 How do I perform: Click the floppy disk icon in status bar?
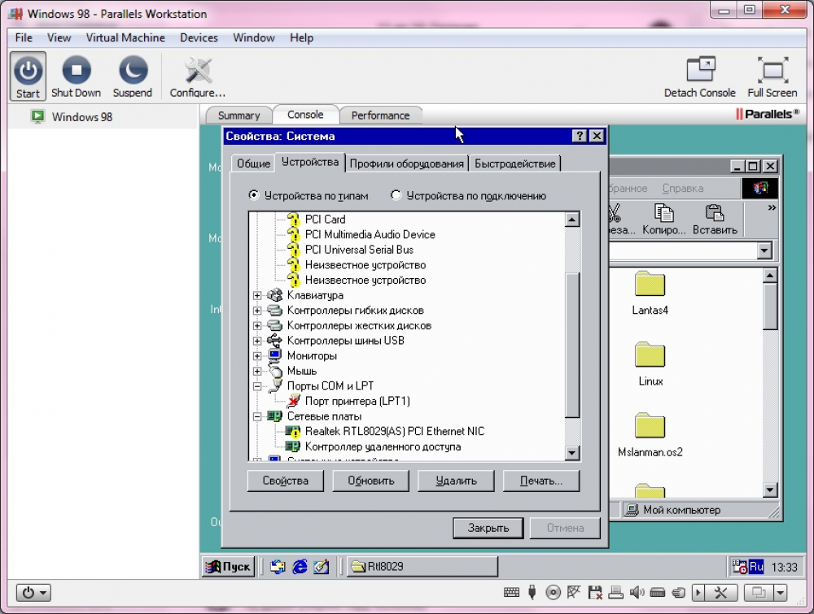[x=595, y=592]
